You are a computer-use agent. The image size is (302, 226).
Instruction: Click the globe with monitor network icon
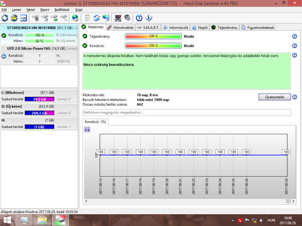[x=106, y=18]
